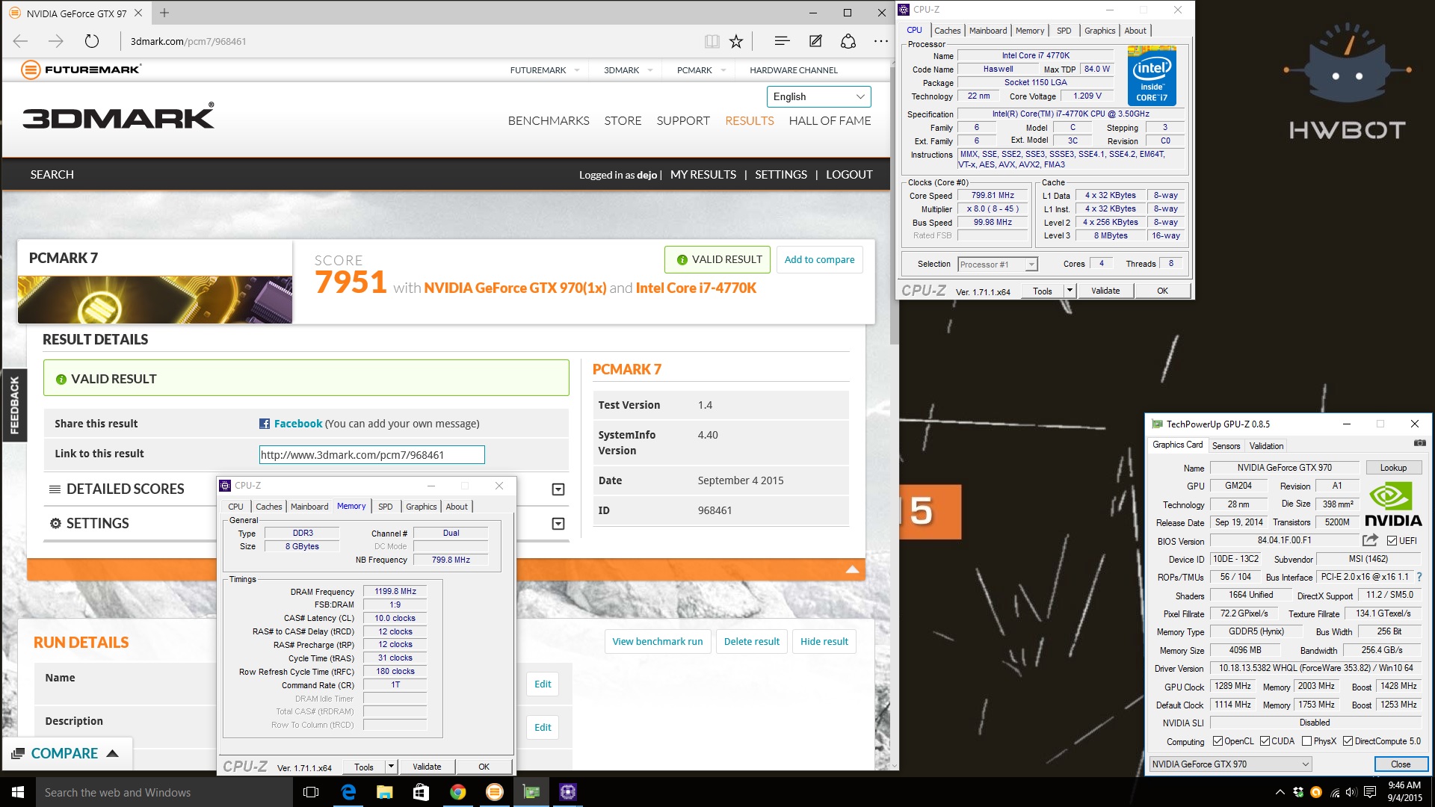Open Task View on the taskbar

(311, 792)
